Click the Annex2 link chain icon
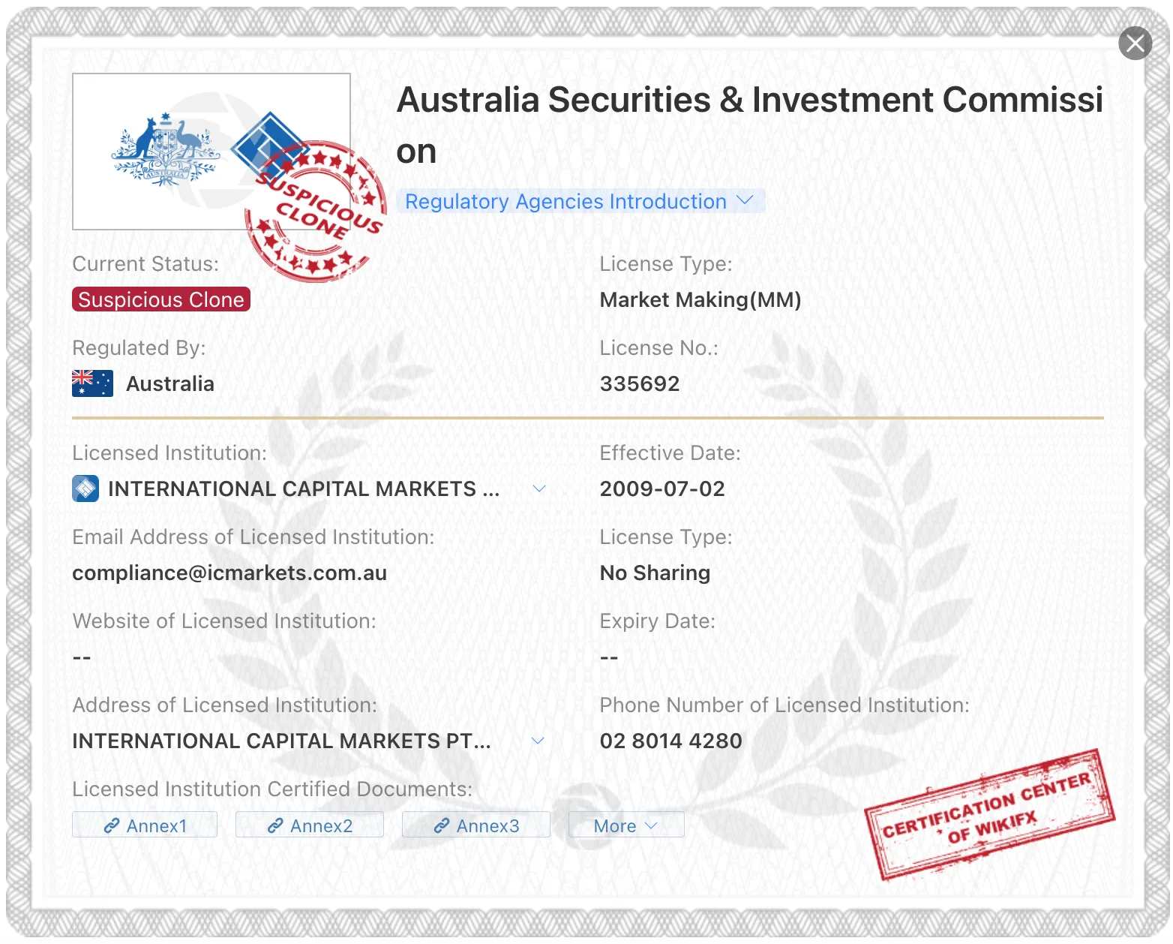The image size is (1173, 944). coord(275,825)
